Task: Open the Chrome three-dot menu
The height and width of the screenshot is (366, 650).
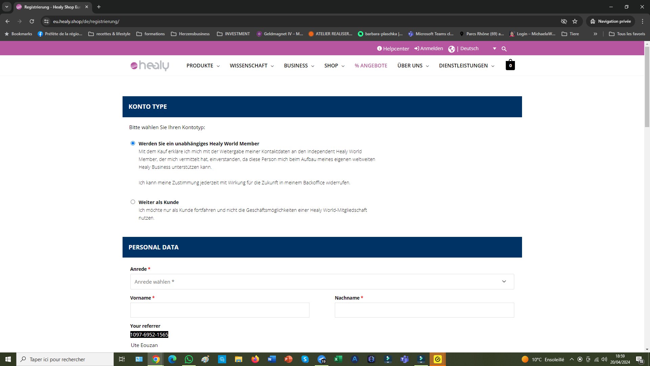Action: point(643,21)
